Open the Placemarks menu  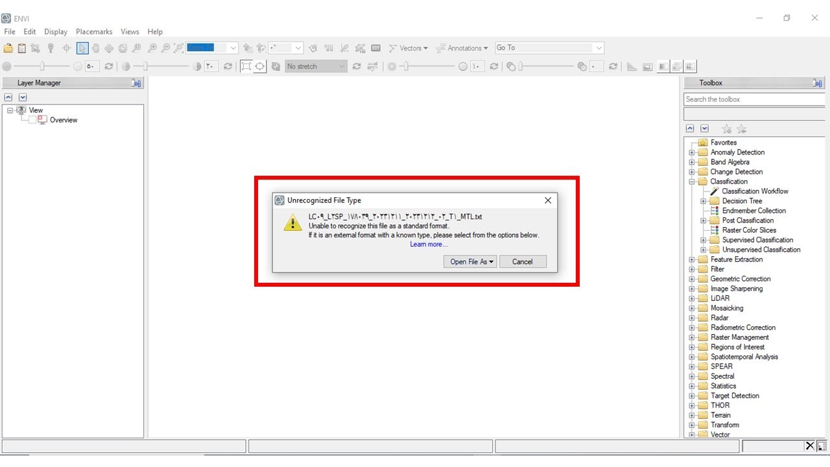point(94,31)
